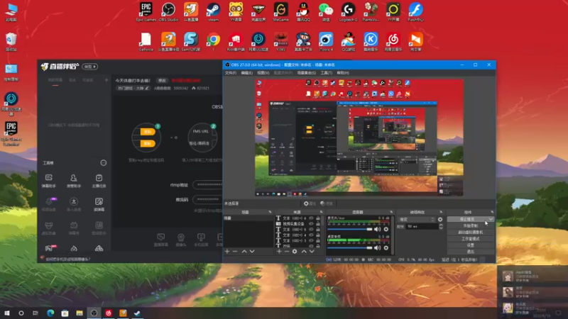This screenshot has height=319, width=568.
Task: Collapse the 工具箱 section in Douyu companion
Action: tap(103, 163)
